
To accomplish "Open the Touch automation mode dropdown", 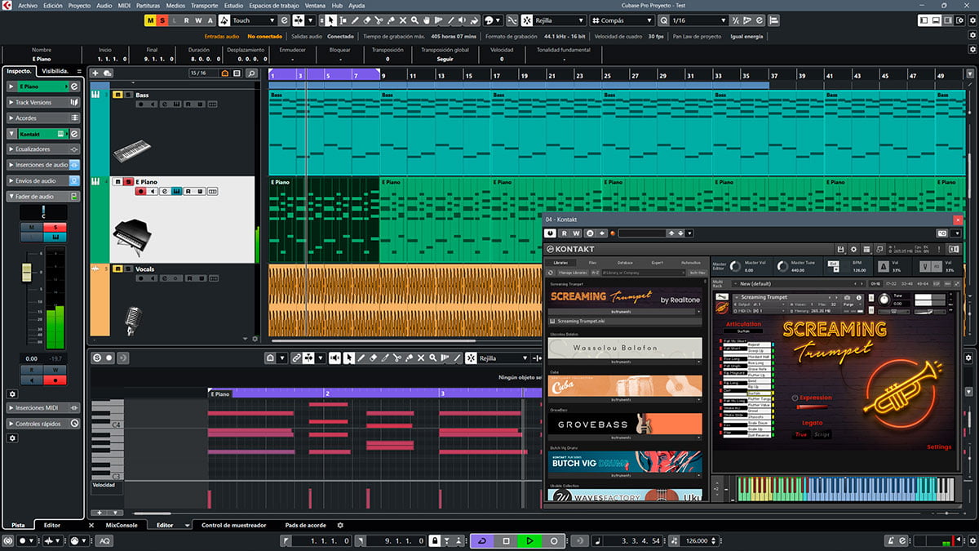I will point(255,20).
